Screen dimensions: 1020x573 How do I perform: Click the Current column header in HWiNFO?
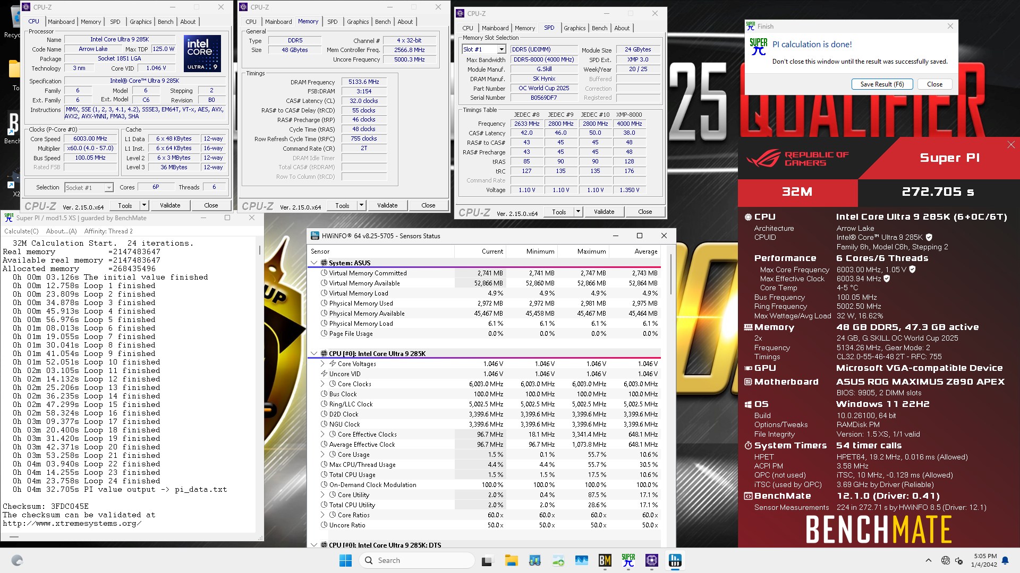pos(480,251)
